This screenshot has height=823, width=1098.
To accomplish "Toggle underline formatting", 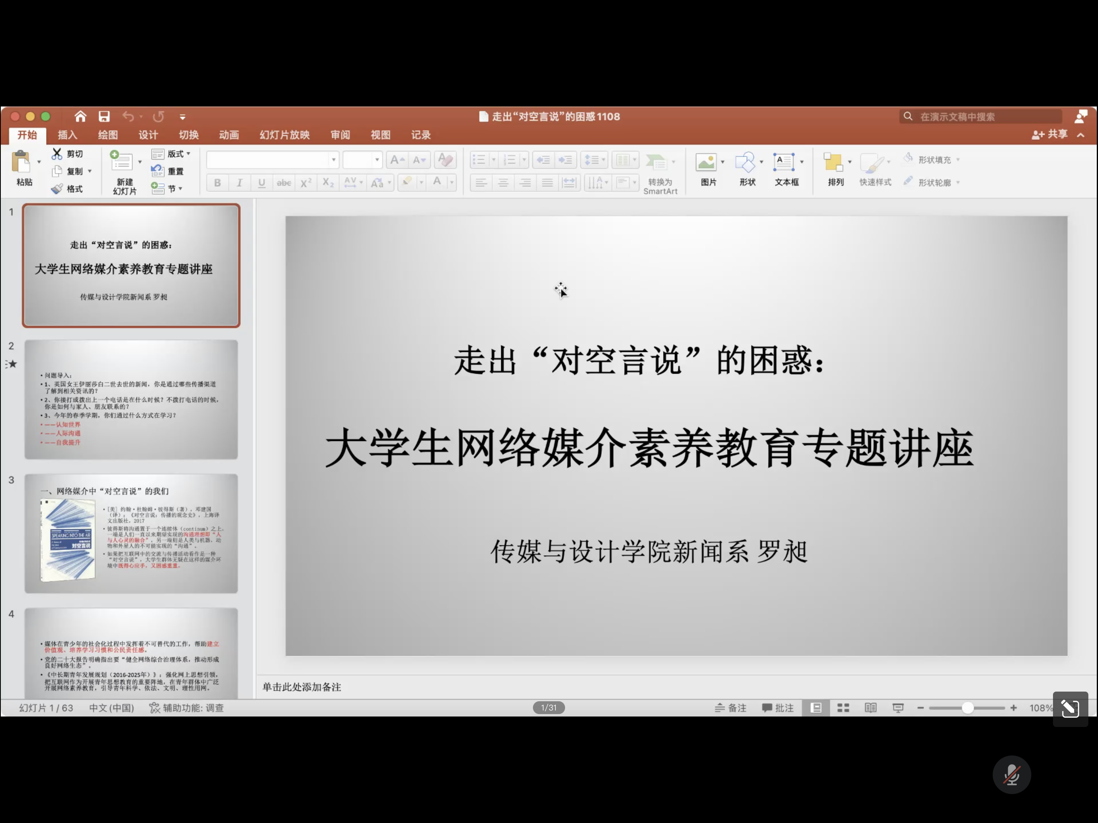I will click(261, 183).
